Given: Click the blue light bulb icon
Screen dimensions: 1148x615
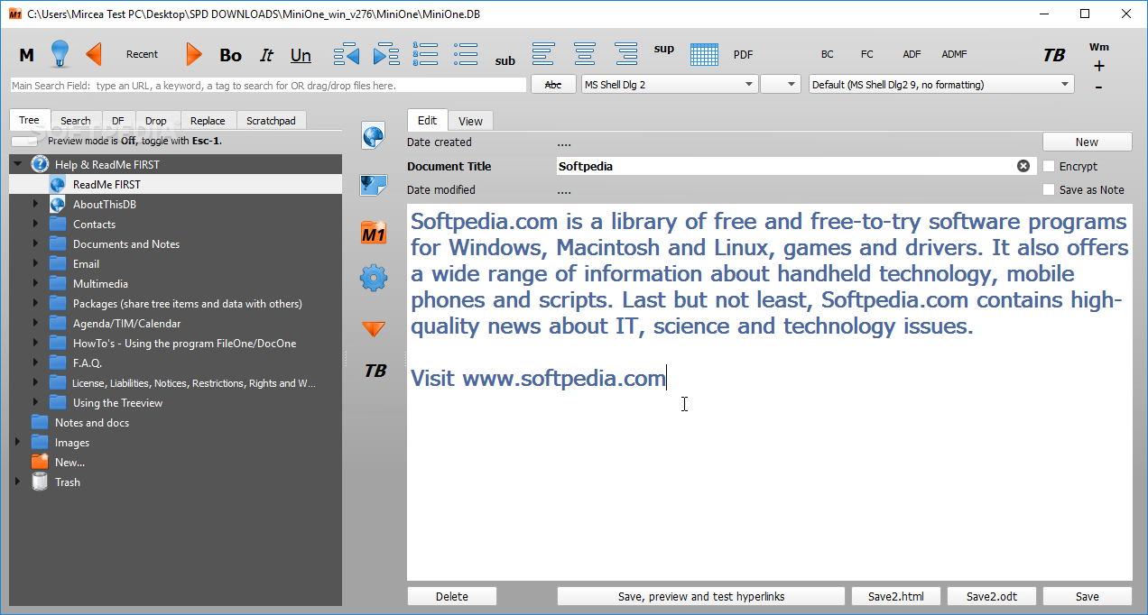Looking at the screenshot, I should point(60,54).
